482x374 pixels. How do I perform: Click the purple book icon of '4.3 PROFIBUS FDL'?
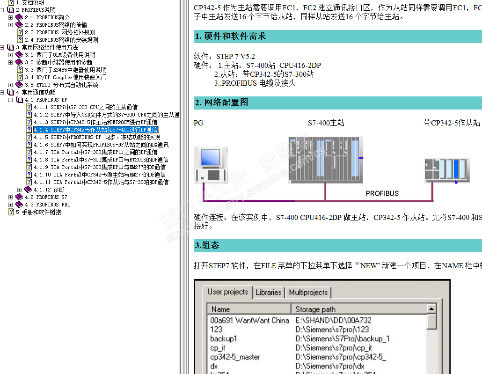point(19,204)
